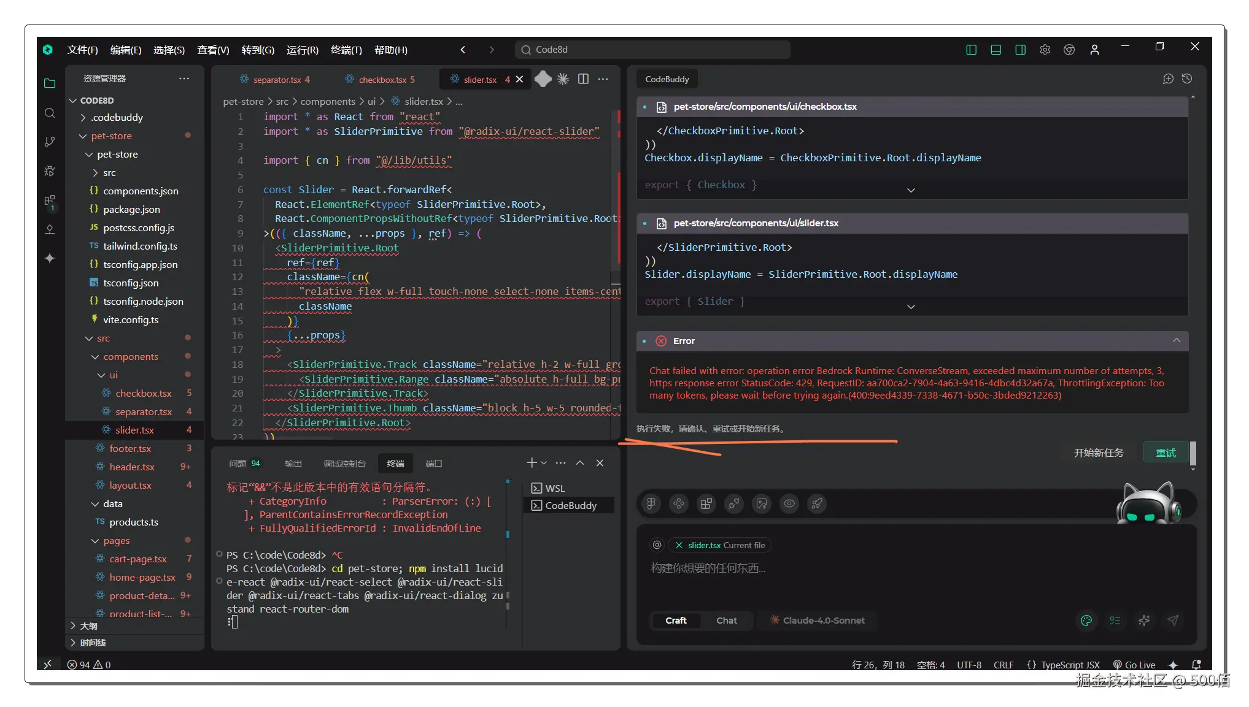The width and height of the screenshot is (1249, 707).
Task: Toggle the eye preview icon in CodeBuddy
Action: point(789,503)
